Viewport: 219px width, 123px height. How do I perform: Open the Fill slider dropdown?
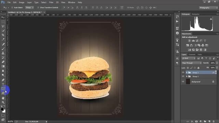(x=217, y=68)
